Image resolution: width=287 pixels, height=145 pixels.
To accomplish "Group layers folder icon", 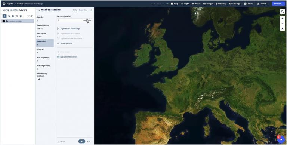I will point(13,16).
